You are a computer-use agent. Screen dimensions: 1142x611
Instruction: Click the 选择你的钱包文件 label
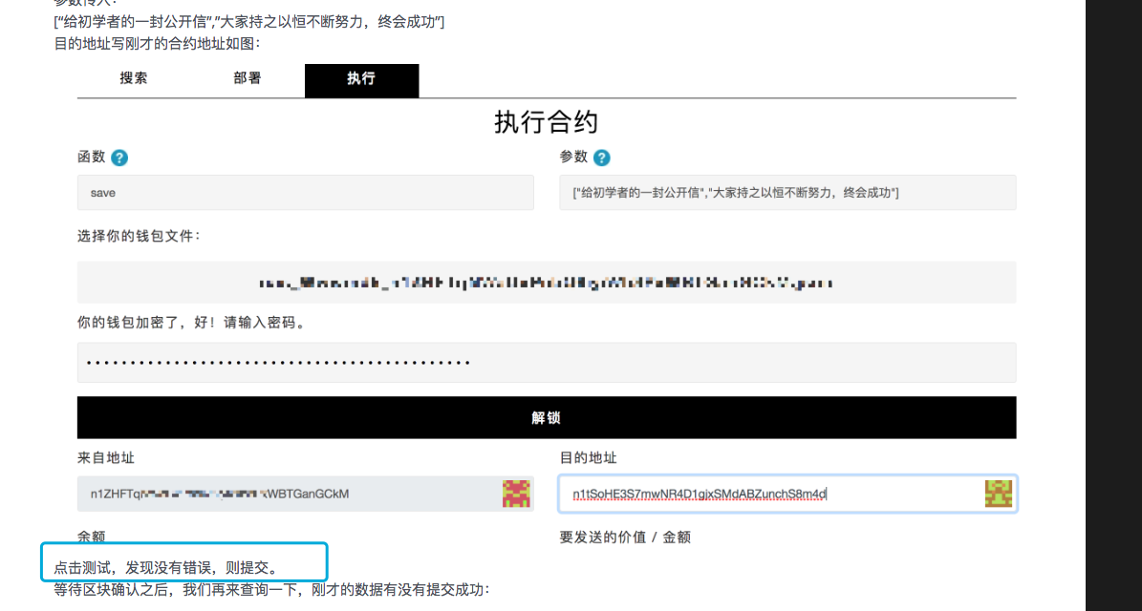[x=139, y=237]
